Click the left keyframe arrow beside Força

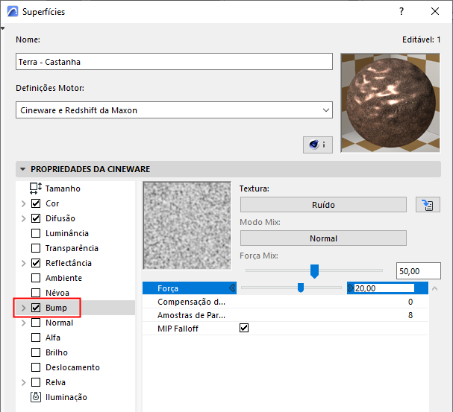click(232, 288)
